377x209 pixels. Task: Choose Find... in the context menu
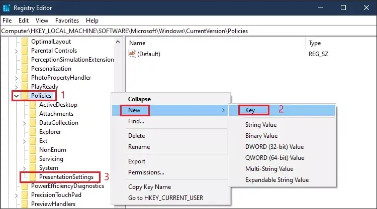pos(170,121)
